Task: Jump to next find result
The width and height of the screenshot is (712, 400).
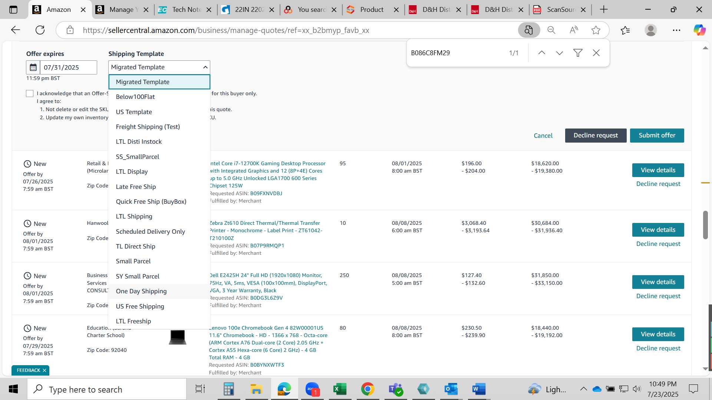Action: click(560, 53)
